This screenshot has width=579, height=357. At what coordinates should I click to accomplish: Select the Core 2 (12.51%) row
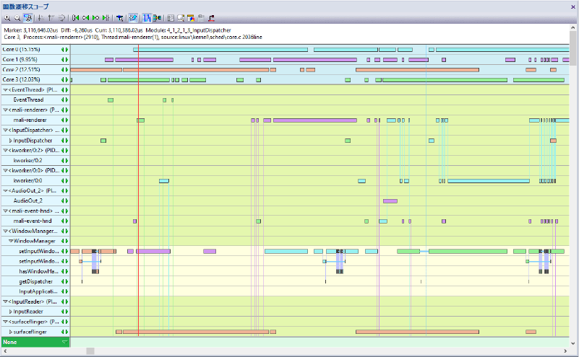coord(21,69)
